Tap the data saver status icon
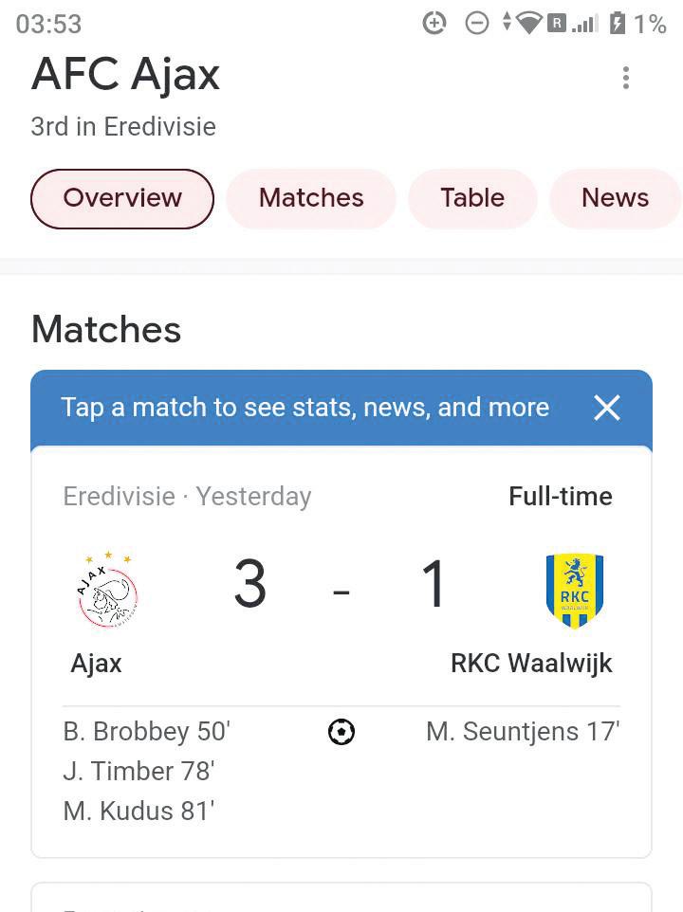The height and width of the screenshot is (912, 683). point(434,24)
